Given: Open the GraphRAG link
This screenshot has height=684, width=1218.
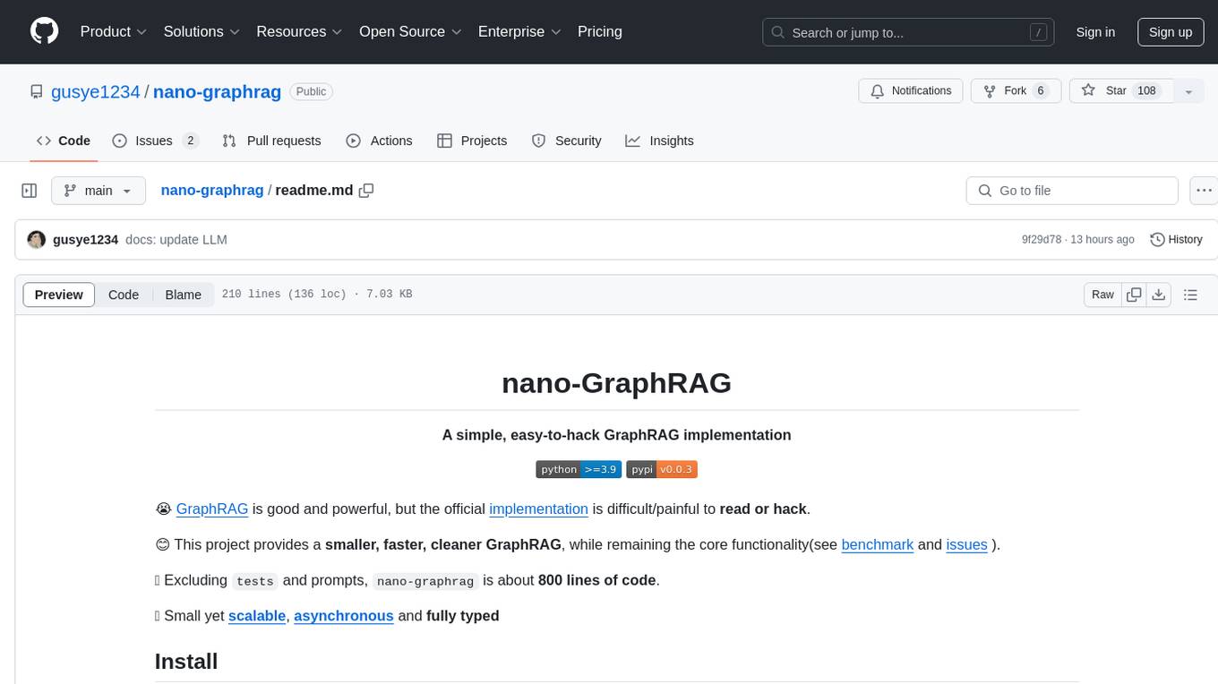Looking at the screenshot, I should pos(212,509).
